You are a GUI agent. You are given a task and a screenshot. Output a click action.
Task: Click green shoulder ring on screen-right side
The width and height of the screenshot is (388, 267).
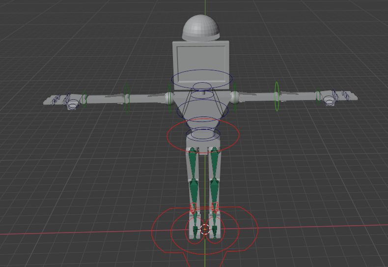pos(235,95)
